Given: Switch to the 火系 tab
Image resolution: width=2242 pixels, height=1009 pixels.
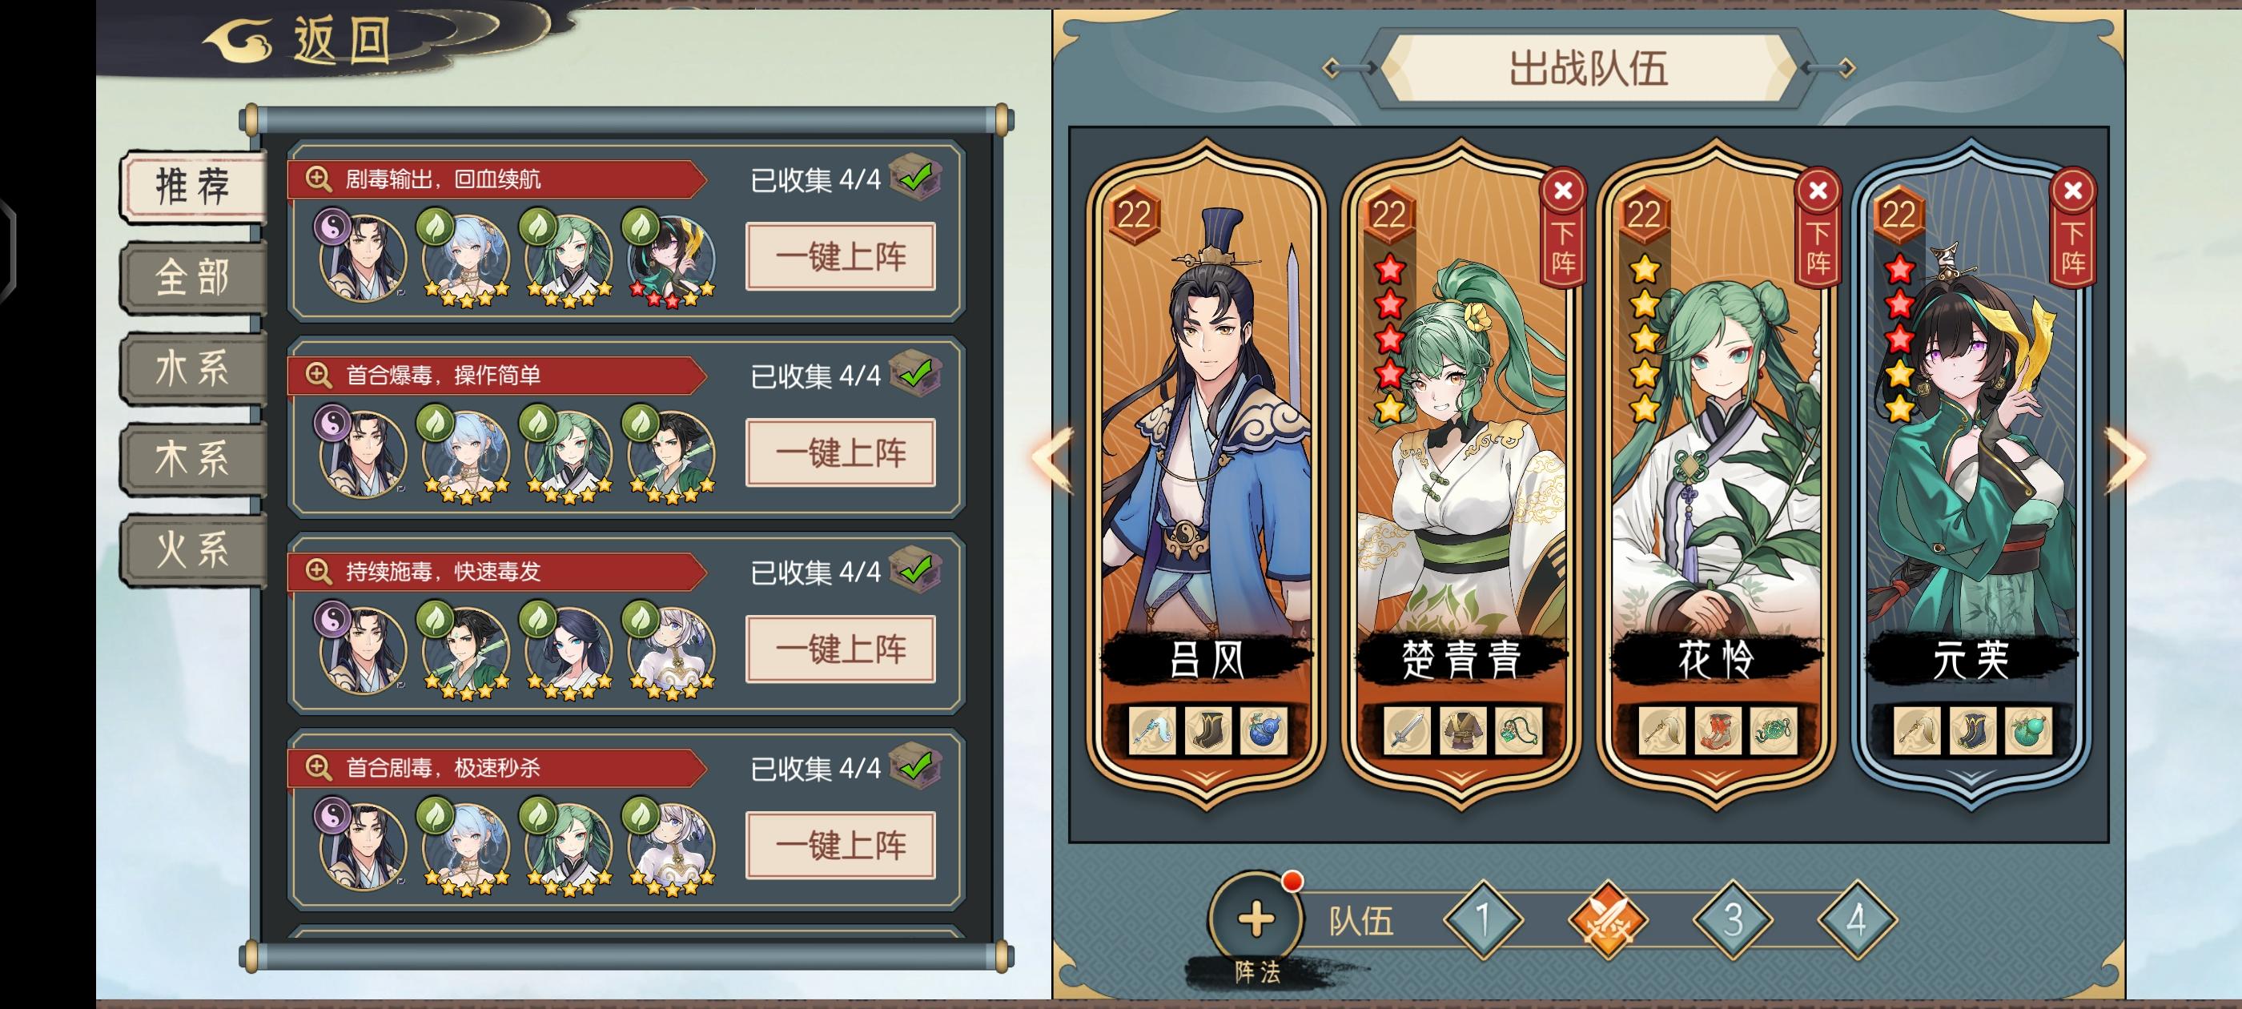Looking at the screenshot, I should (x=193, y=549).
